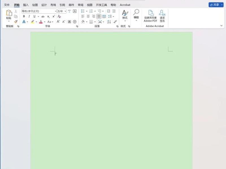Click the Copy icon
226x169 pixels.
(x=16, y=16)
